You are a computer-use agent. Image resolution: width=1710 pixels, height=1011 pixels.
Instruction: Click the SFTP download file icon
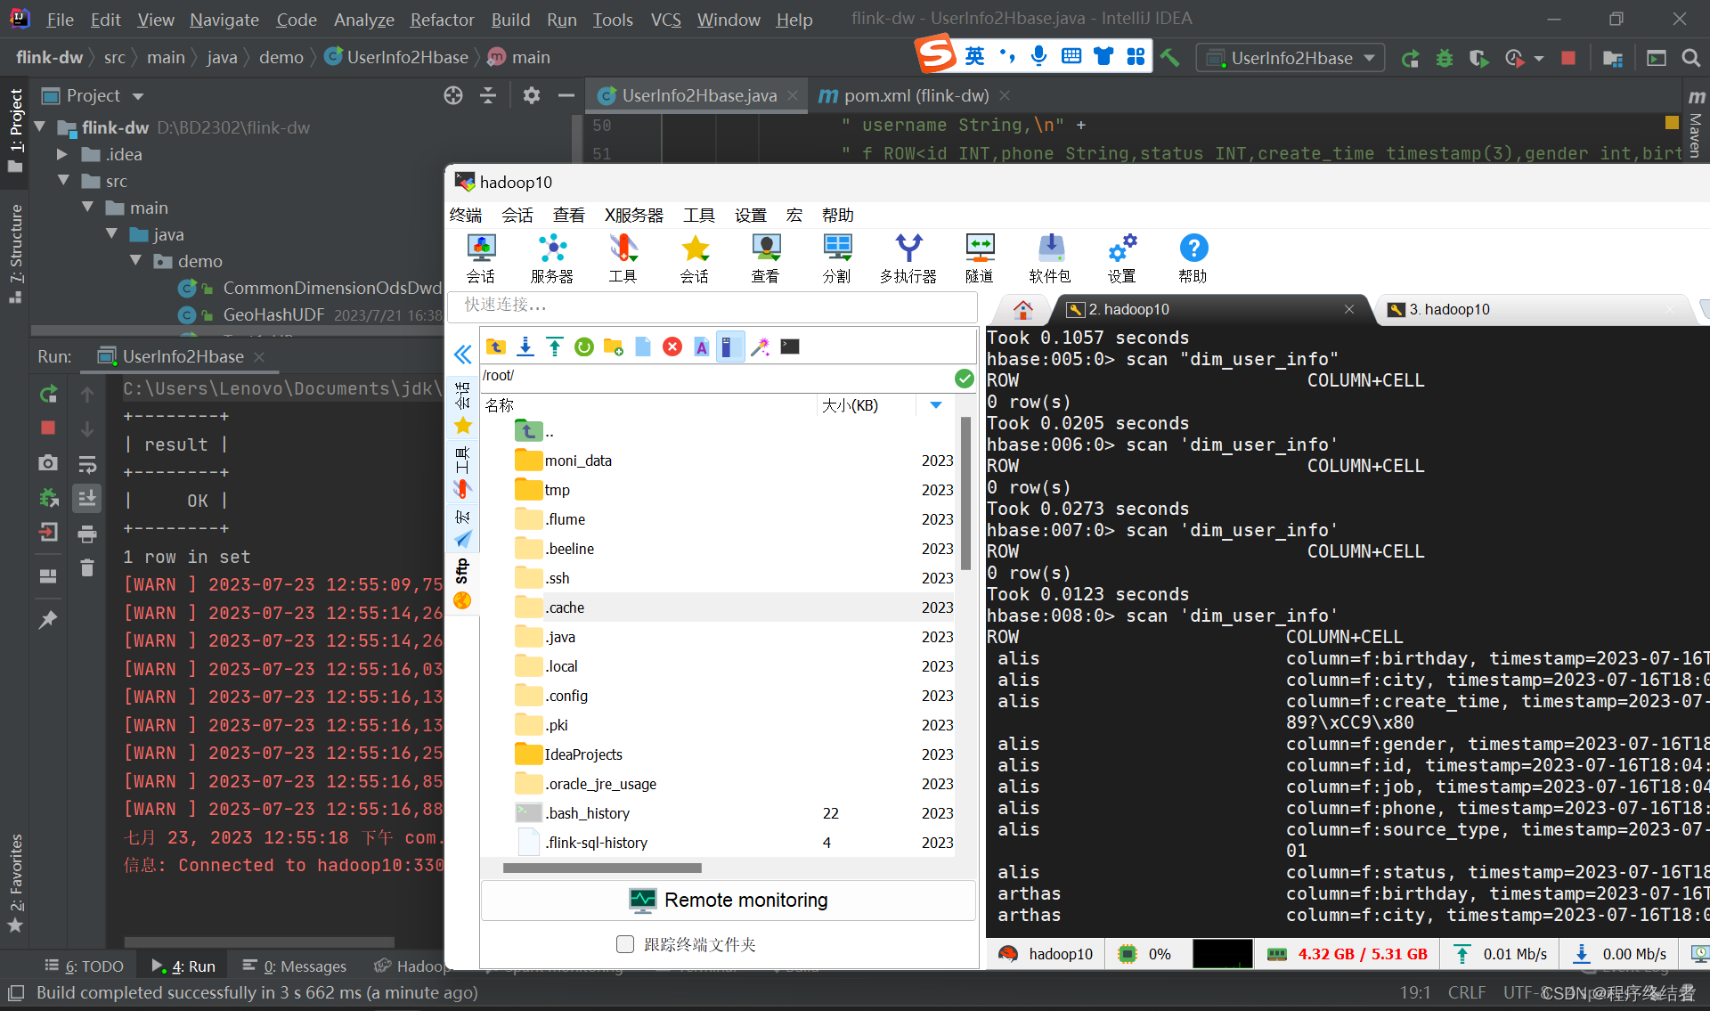coord(525,347)
